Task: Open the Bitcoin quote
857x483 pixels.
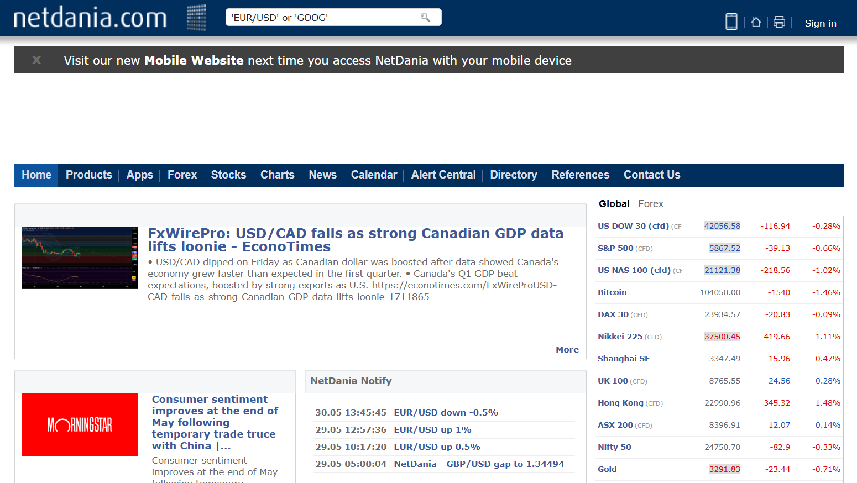Action: coord(612,292)
